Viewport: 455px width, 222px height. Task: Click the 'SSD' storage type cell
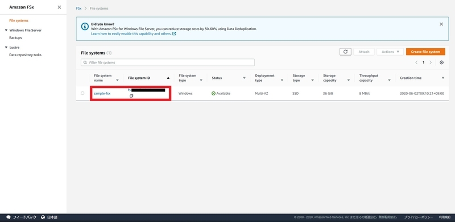[x=295, y=94]
